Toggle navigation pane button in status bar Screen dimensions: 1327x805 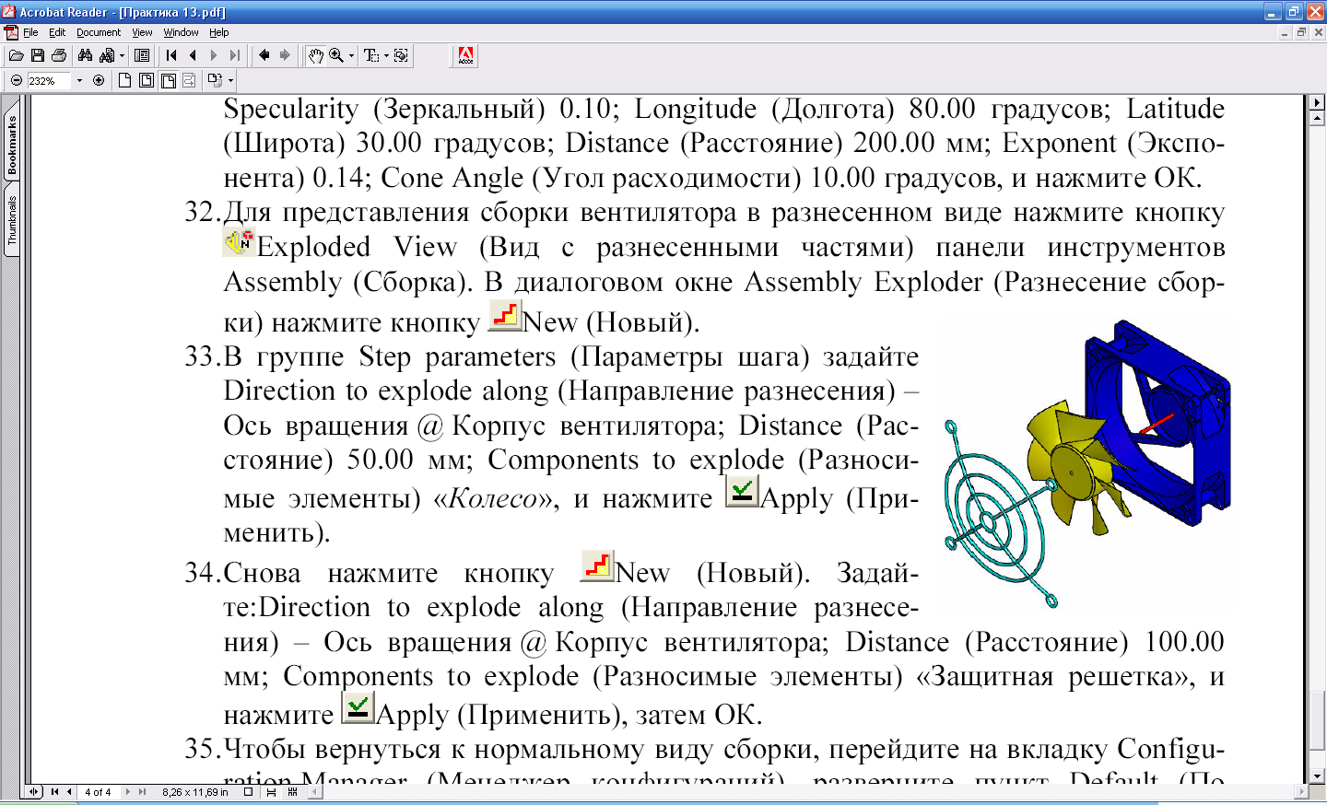pos(33,791)
